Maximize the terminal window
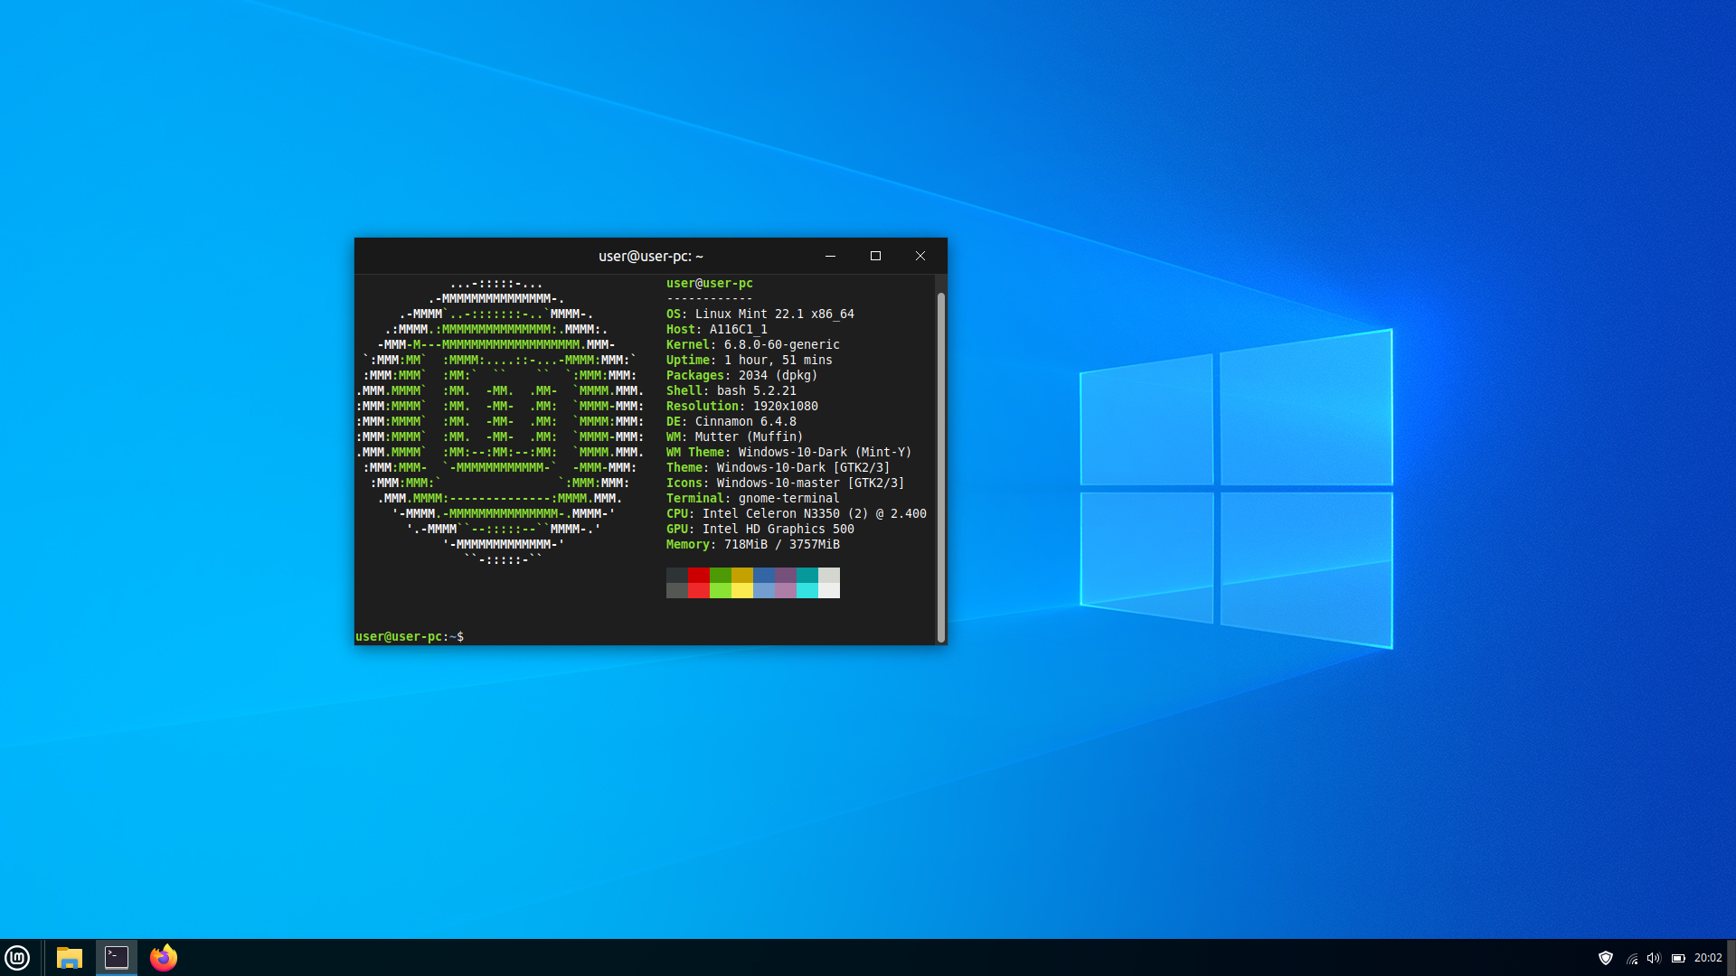Viewport: 1736px width, 976px height. pyautogui.click(x=875, y=256)
